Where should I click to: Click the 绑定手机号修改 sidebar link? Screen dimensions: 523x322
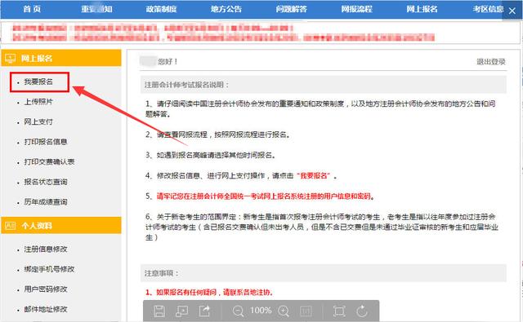[49, 269]
